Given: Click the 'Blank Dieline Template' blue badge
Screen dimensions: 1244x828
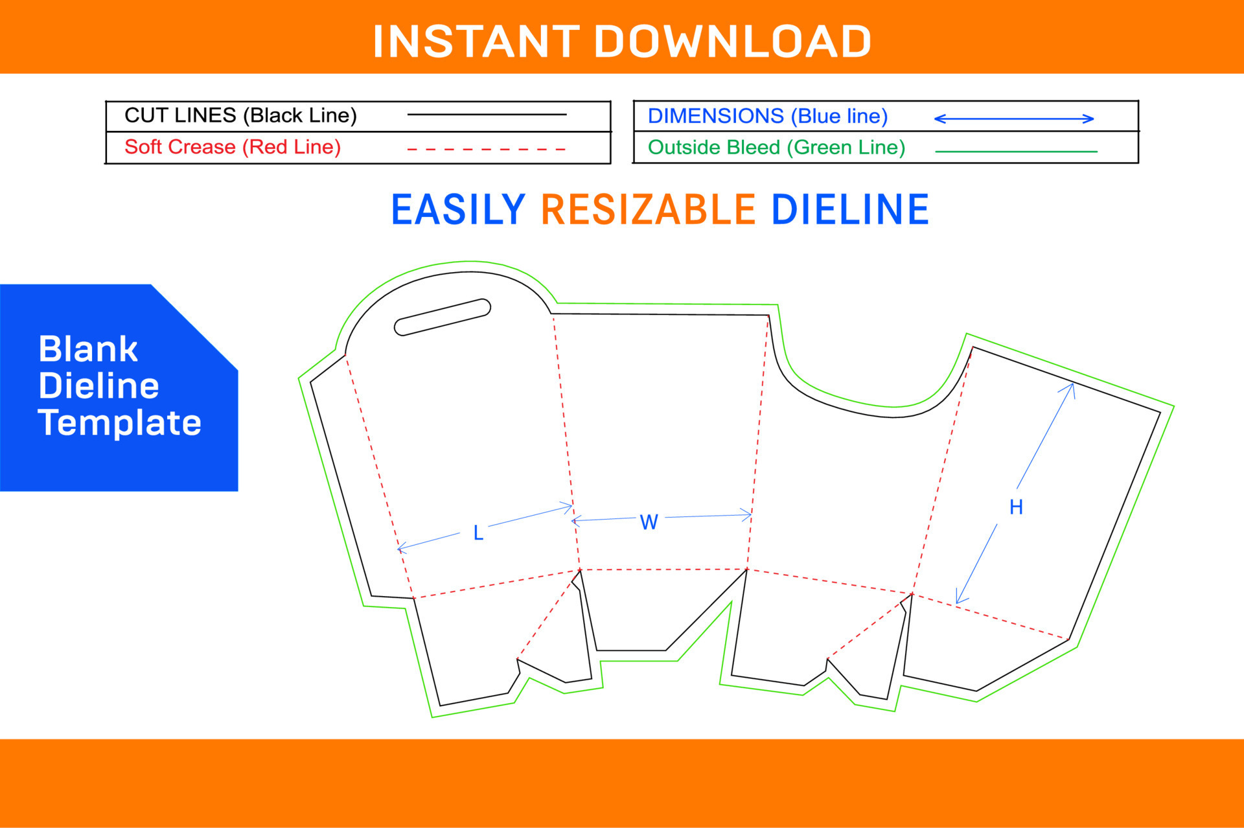Looking at the screenshot, I should pyautogui.click(x=119, y=387).
